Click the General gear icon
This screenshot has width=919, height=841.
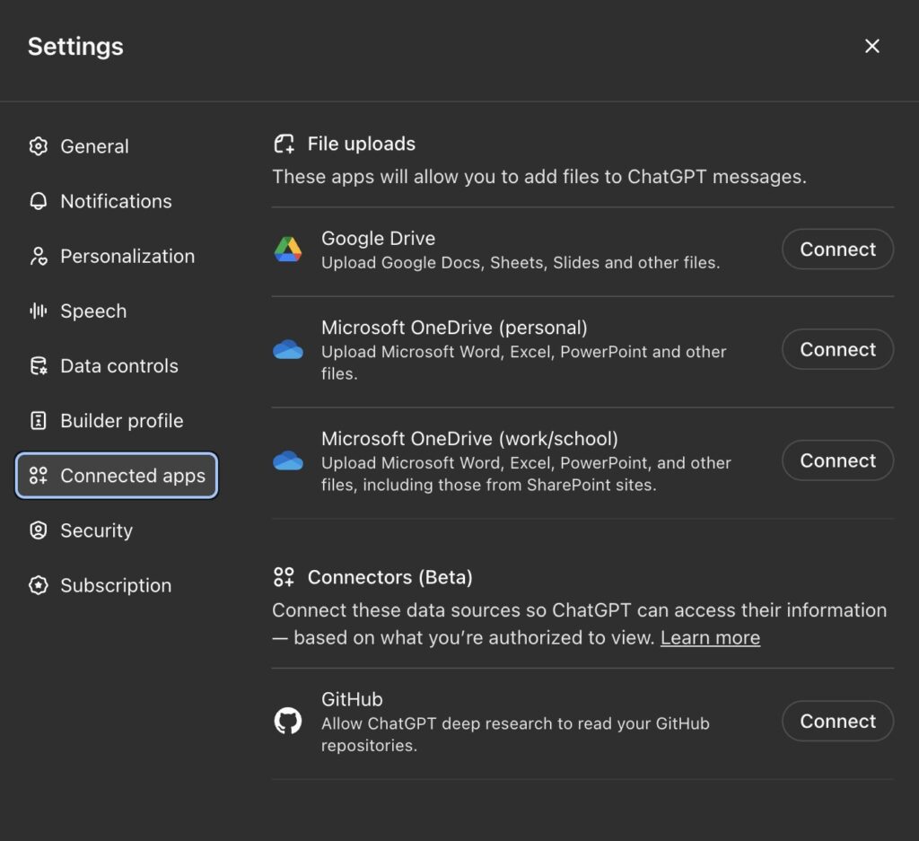tap(38, 146)
